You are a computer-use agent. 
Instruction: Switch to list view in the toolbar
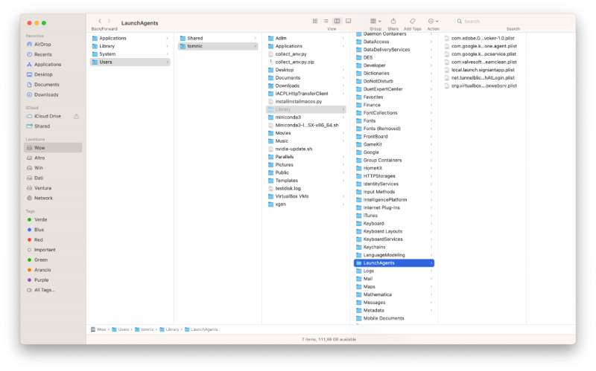[x=326, y=22]
